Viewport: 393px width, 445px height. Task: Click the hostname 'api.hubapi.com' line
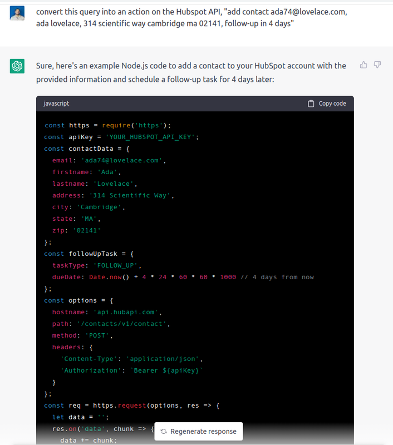(x=107, y=312)
